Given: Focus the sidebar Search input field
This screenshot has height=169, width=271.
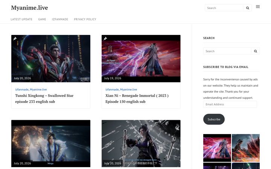Looking at the screenshot, I should [x=227, y=51].
